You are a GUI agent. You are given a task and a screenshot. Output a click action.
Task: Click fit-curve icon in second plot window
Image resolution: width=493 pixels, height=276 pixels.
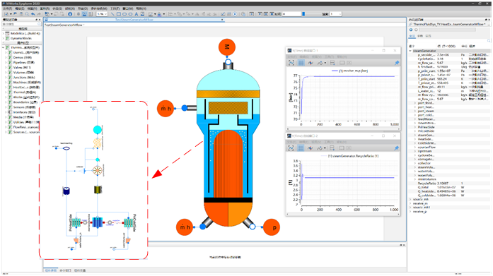coord(291,148)
